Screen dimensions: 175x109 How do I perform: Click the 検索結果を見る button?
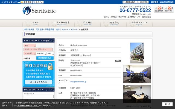click(x=45, y=58)
